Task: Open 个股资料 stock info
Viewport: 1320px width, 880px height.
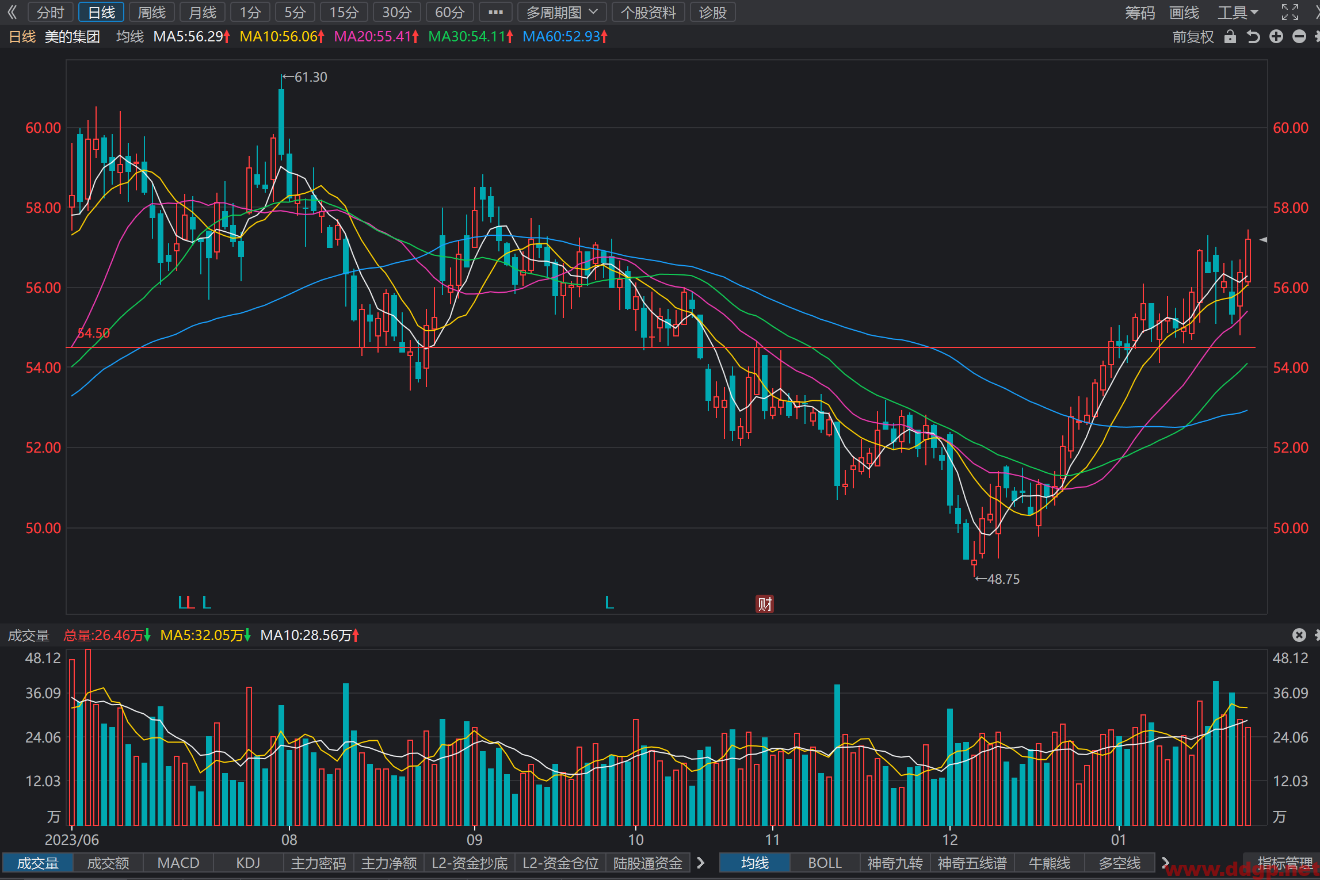Action: click(x=648, y=12)
